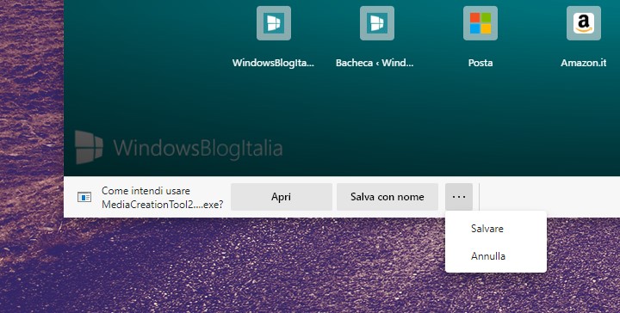Viewport: 620px width, 313px height.
Task: Choose Salvare from the dropdown menu
Action: [x=496, y=229]
